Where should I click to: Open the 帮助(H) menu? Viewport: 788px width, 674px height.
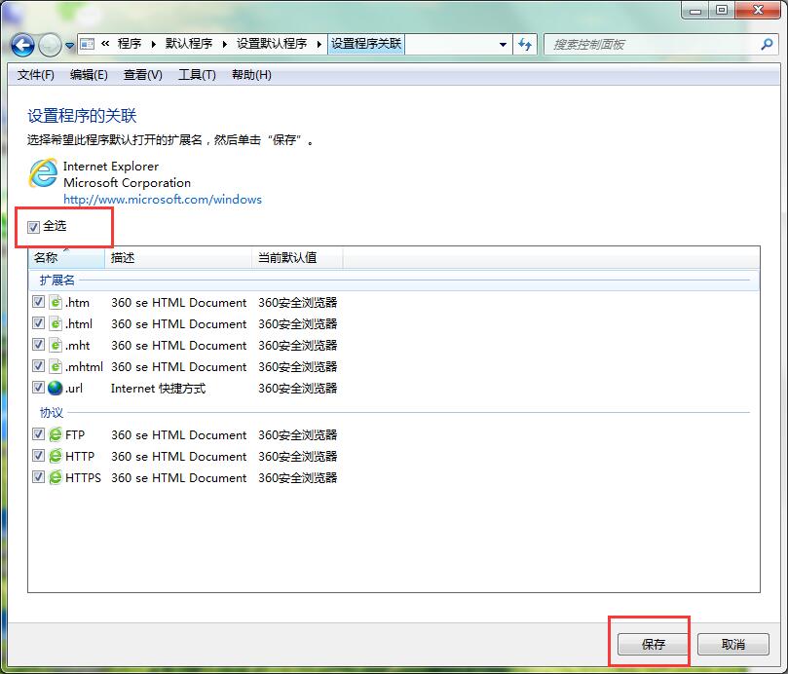(251, 75)
